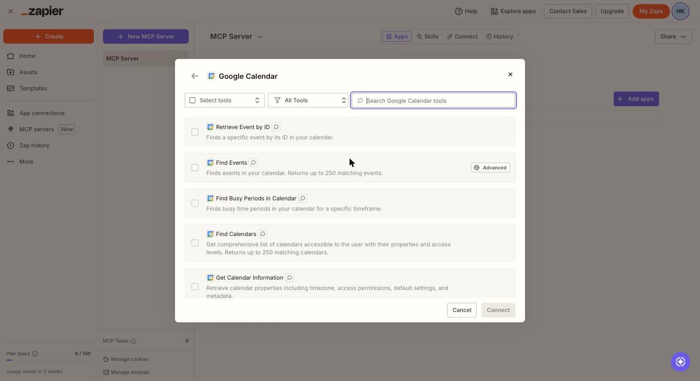Click the Contact Sales button
Screen dimensions: 700x381
(568, 11)
